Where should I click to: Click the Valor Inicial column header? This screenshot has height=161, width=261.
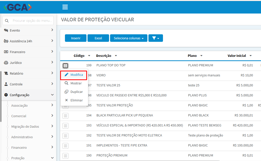[237, 56]
